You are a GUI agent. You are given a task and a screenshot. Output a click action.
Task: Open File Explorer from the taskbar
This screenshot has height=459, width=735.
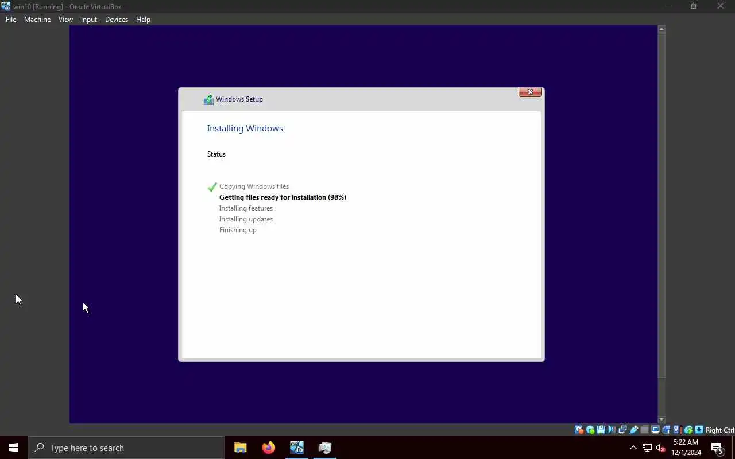pos(240,448)
